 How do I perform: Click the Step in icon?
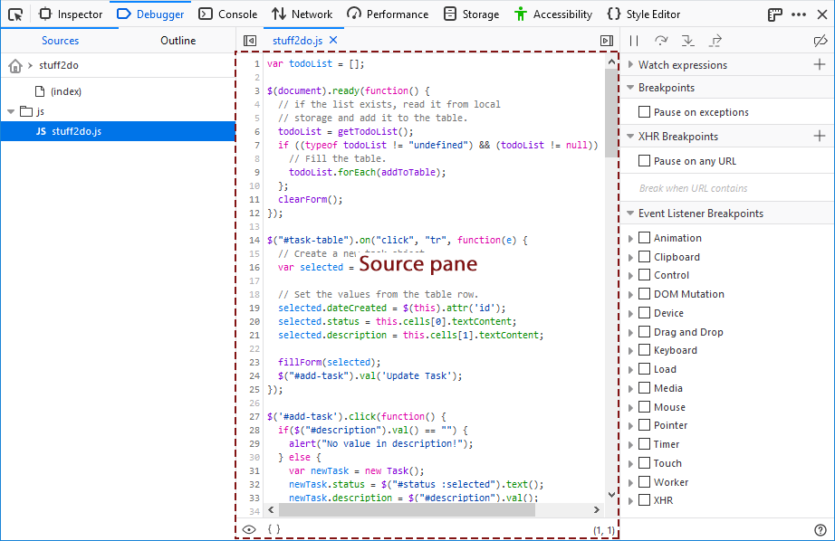tap(687, 40)
